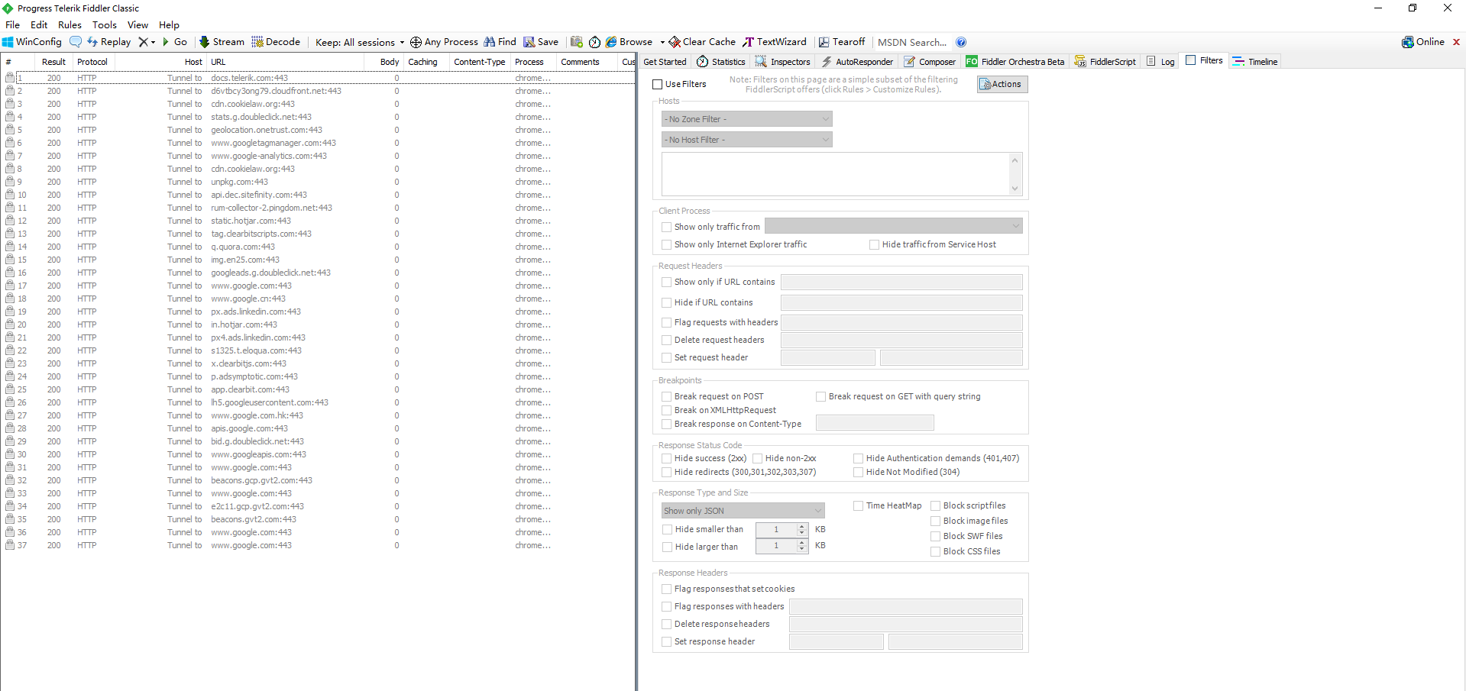Switch to the Composer tab
The height and width of the screenshot is (691, 1466).
tap(930, 62)
